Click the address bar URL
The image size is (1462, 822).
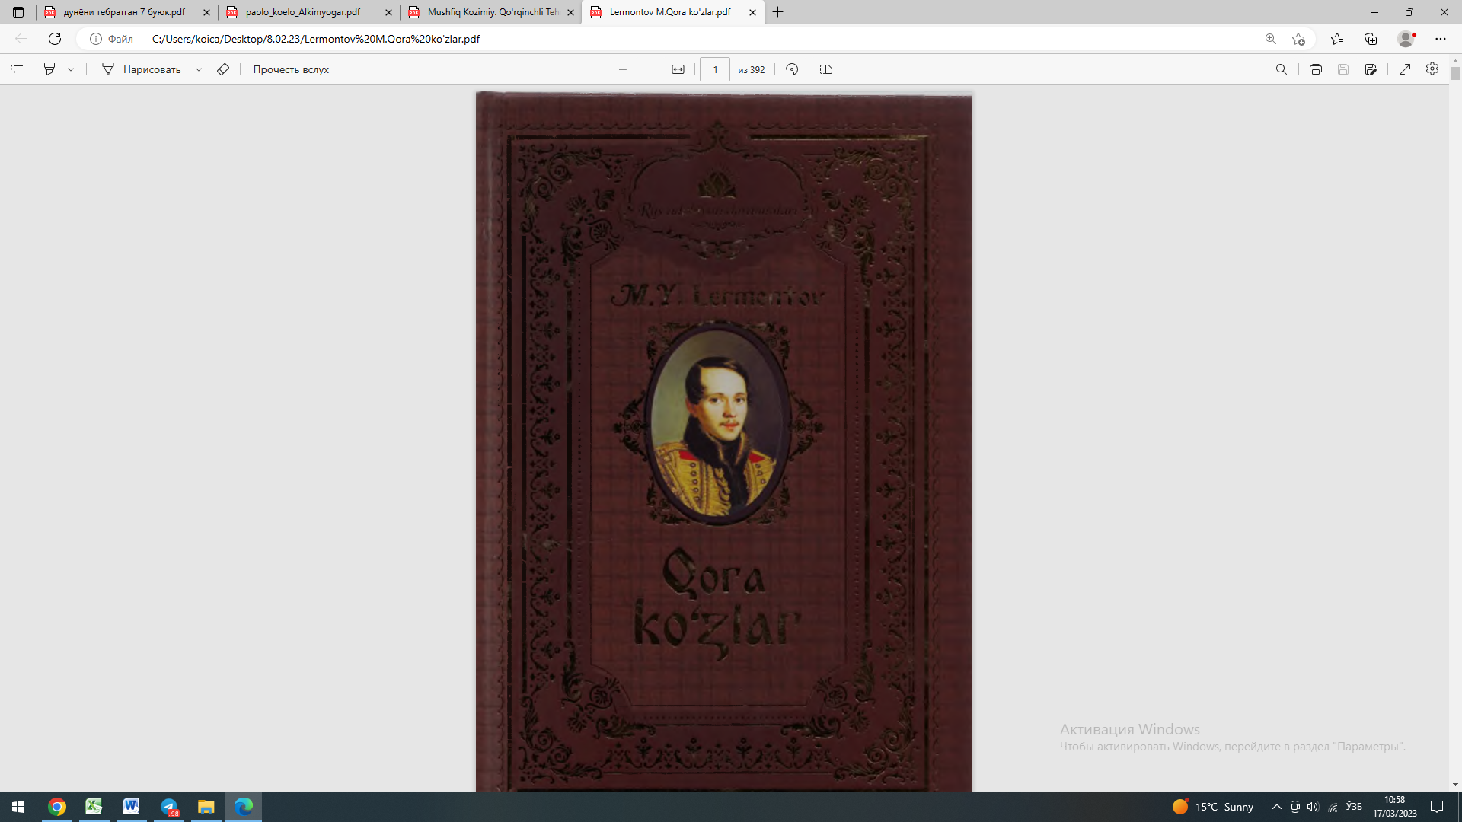tap(316, 39)
